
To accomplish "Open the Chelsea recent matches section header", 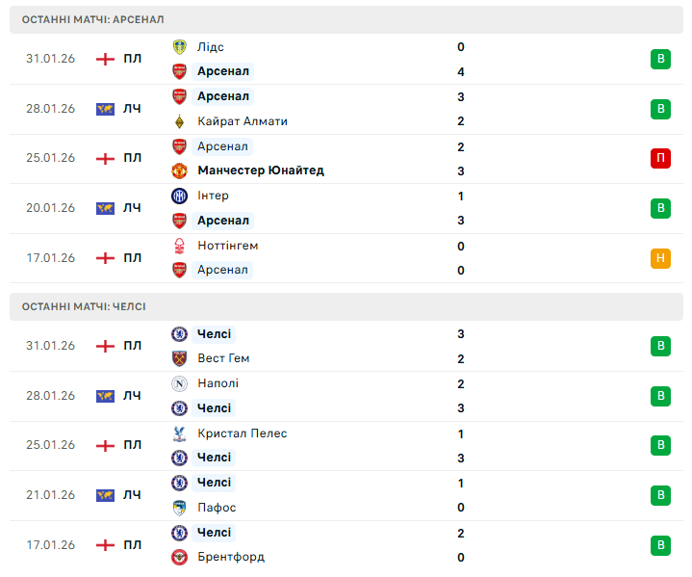I will tap(85, 306).
